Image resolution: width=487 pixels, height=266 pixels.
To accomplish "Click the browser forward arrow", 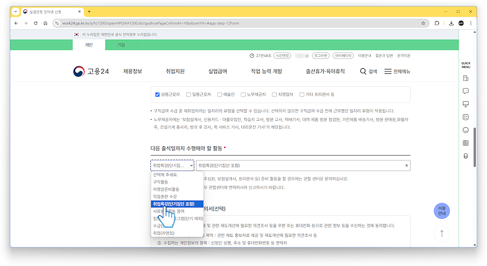I will click(x=26, y=24).
